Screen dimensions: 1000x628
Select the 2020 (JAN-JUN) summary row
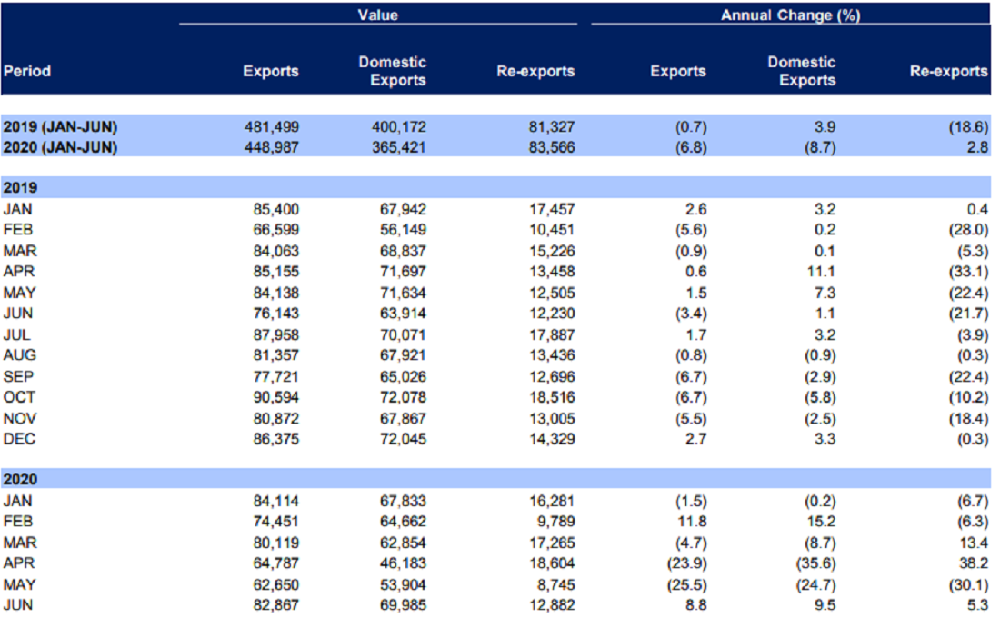[495, 146]
